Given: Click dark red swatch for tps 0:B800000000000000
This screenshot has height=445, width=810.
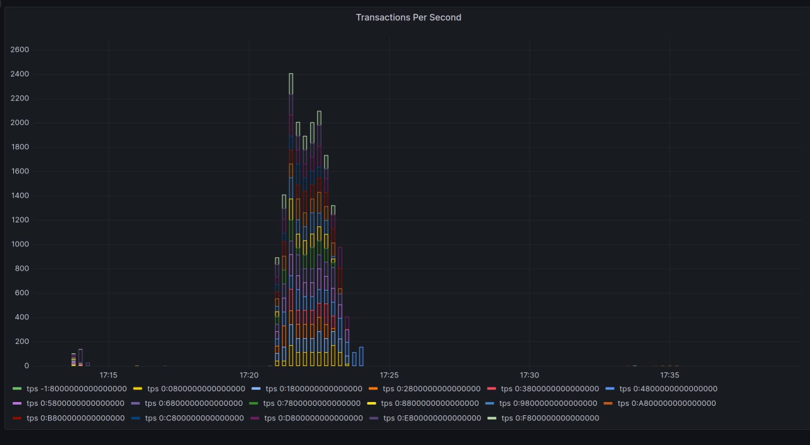Looking at the screenshot, I should (17, 418).
